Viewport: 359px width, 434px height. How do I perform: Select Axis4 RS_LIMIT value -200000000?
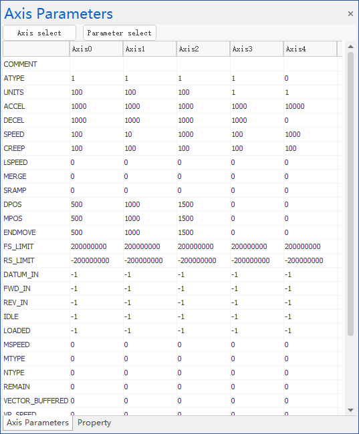click(304, 260)
